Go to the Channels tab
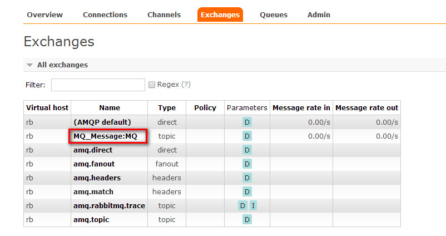 [164, 15]
